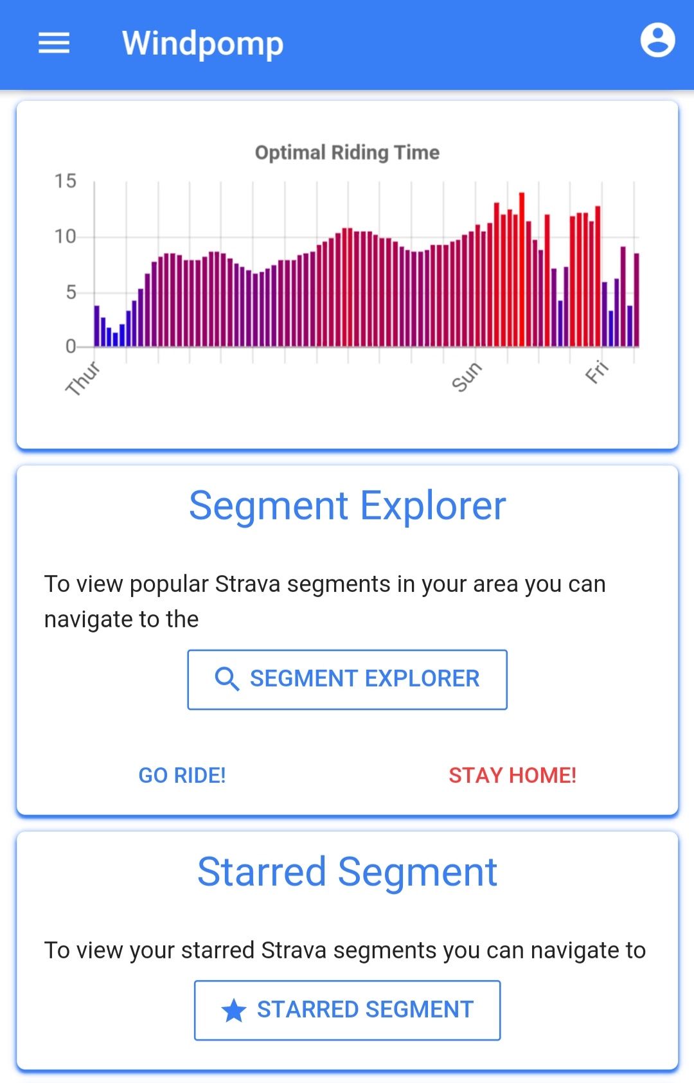Image resolution: width=694 pixels, height=1083 pixels.
Task: Click the Segment Explorer card heading
Action: pos(347,506)
